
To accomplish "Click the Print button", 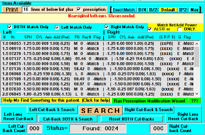I will [12, 10].
